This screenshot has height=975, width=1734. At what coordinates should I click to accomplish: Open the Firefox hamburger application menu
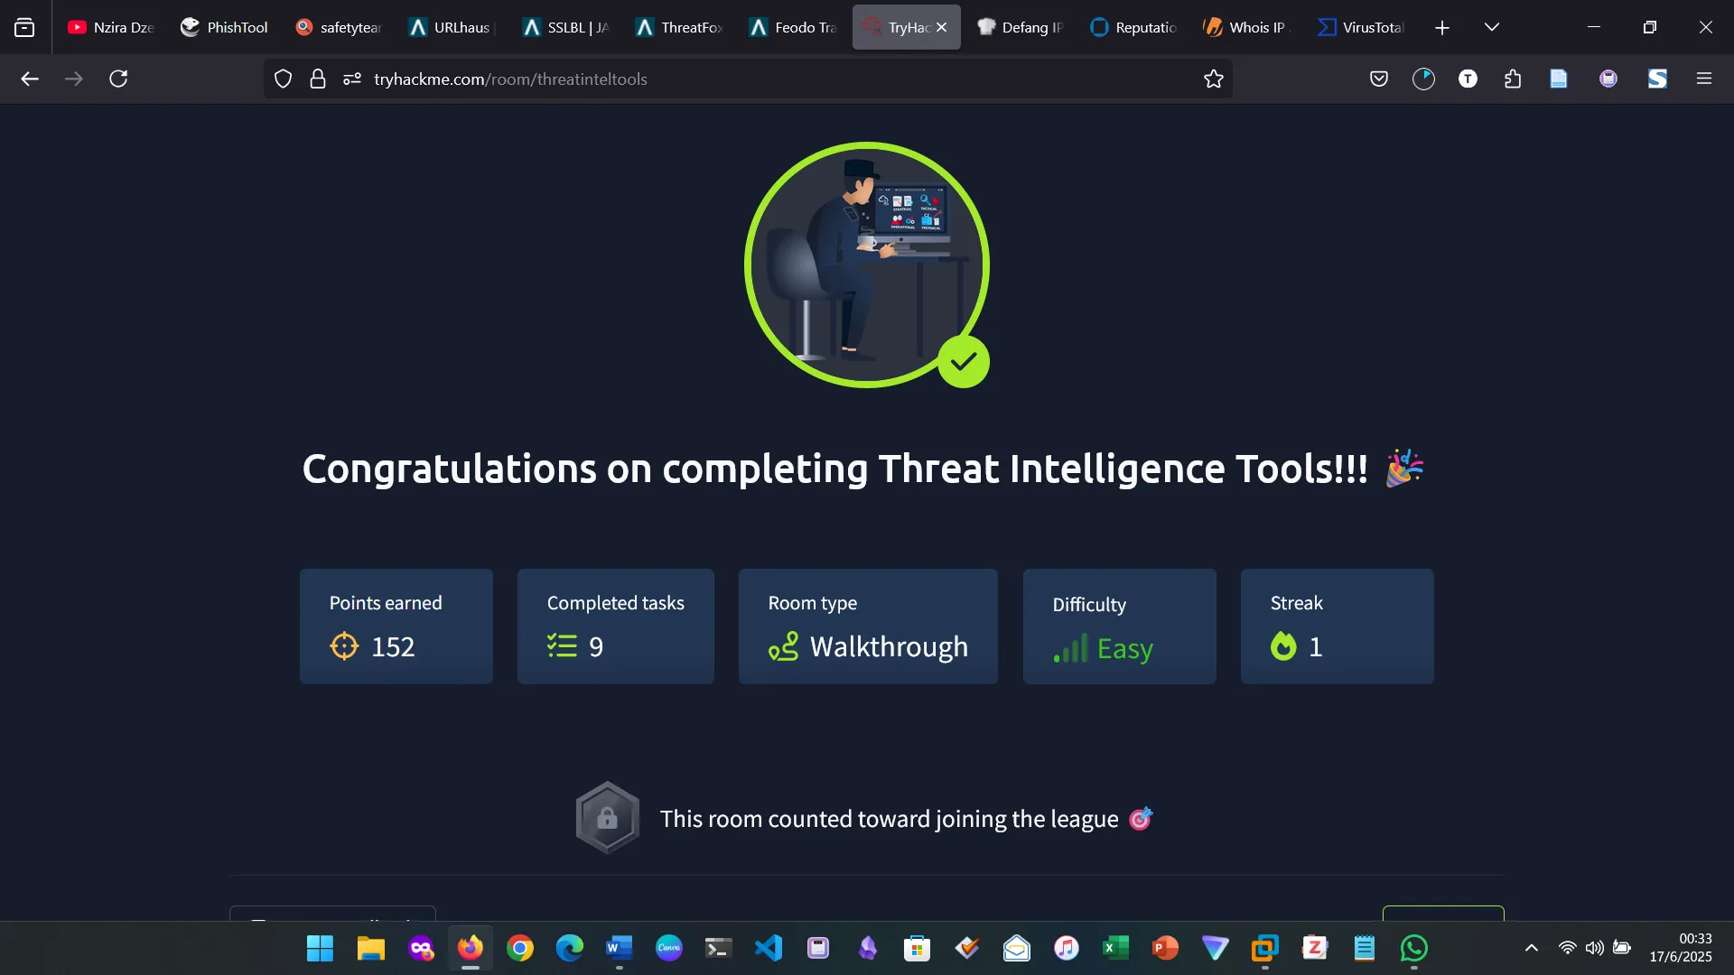pyautogui.click(x=1703, y=79)
